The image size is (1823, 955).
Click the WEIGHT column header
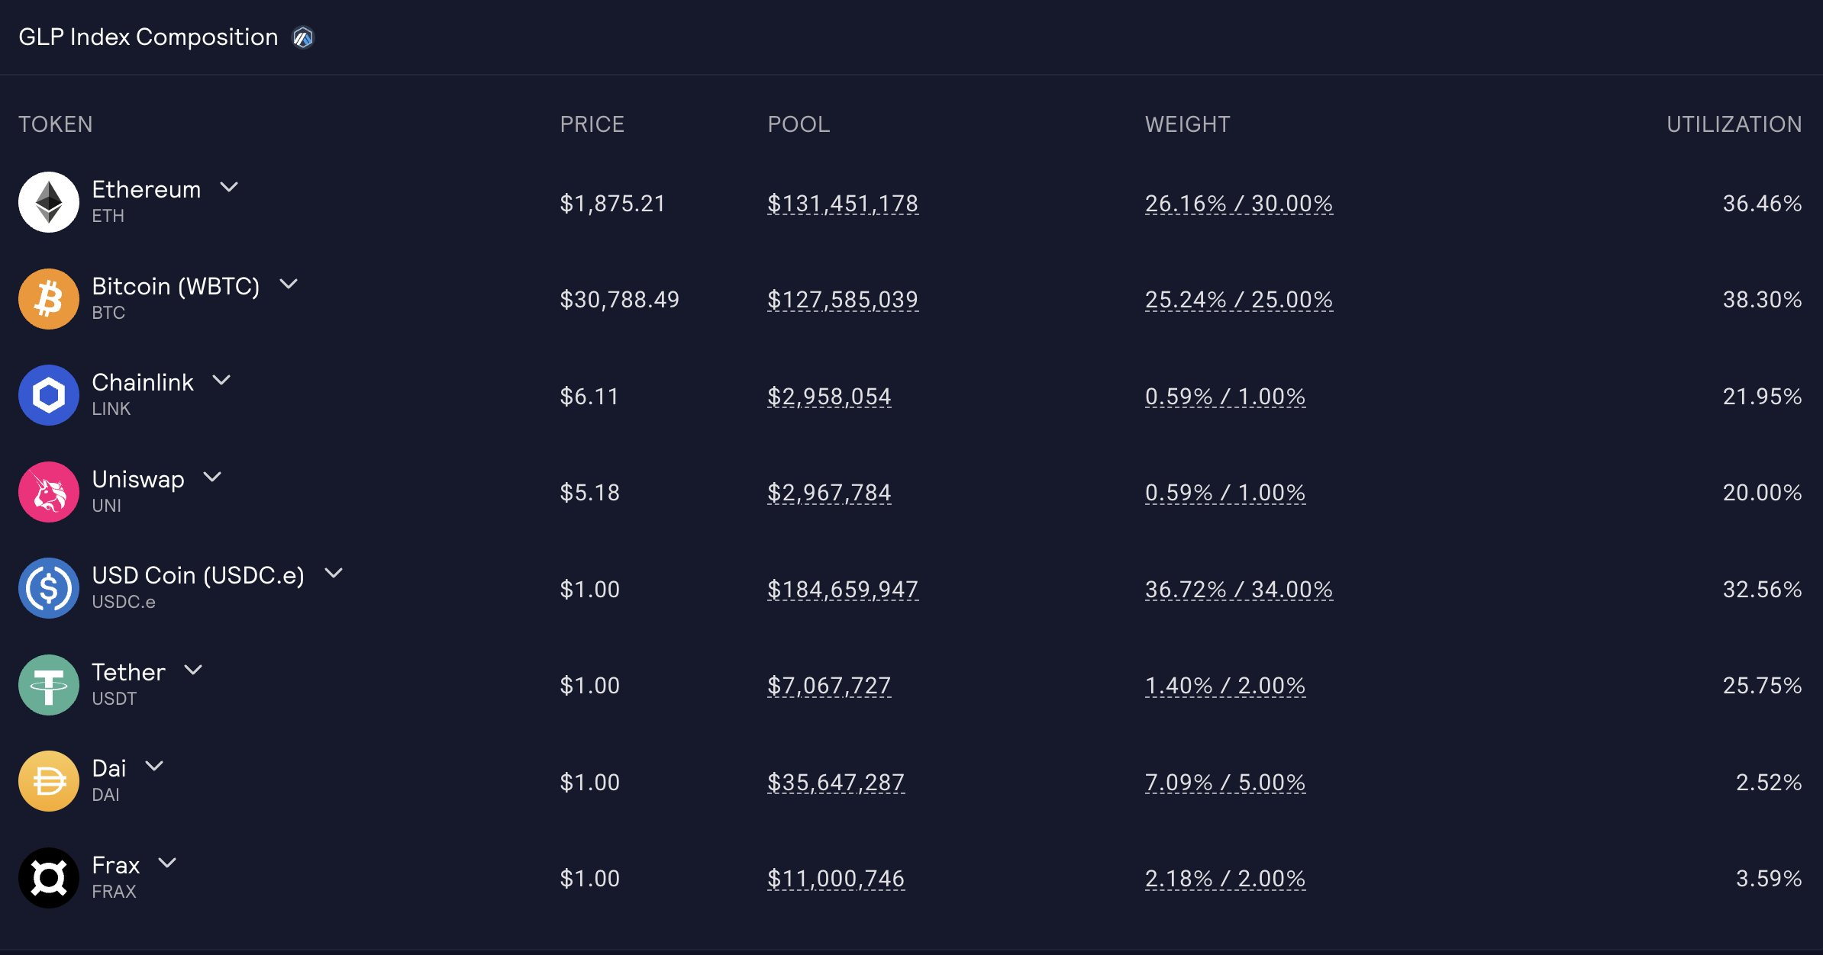click(1187, 124)
